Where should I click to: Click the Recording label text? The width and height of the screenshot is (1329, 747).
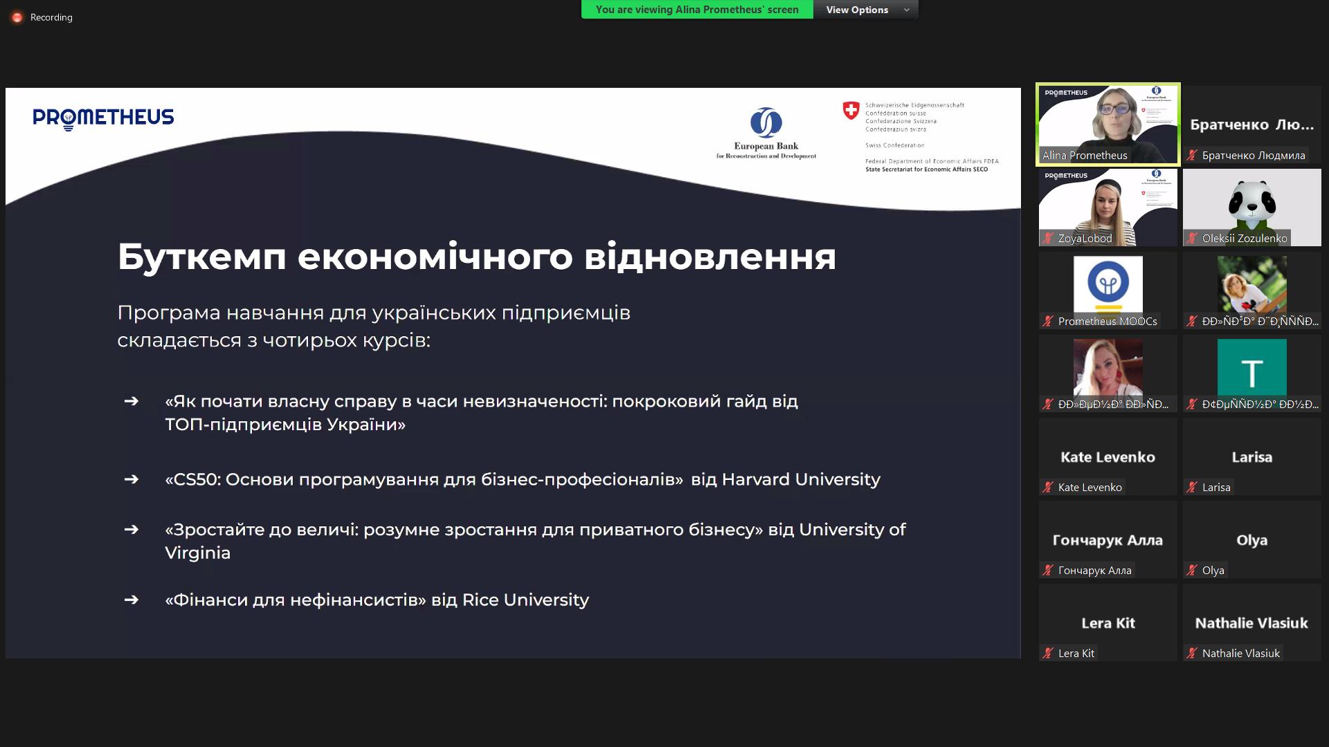(x=51, y=17)
